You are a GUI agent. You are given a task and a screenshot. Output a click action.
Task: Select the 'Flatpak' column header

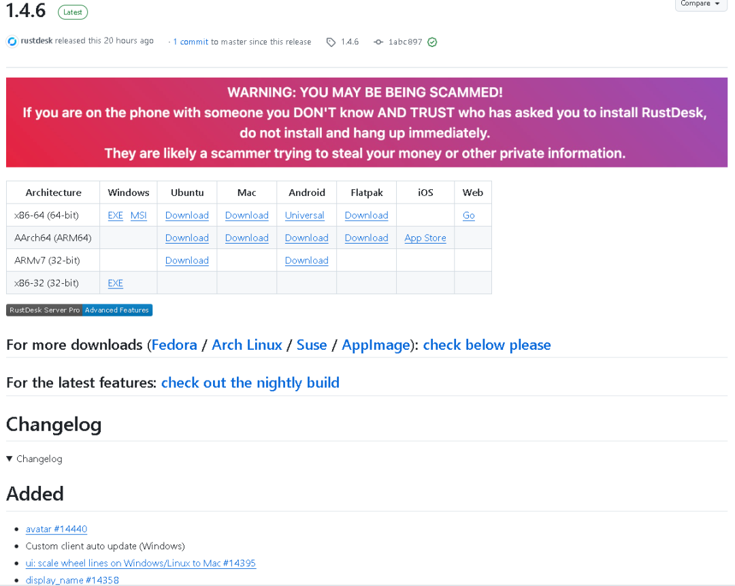point(367,193)
